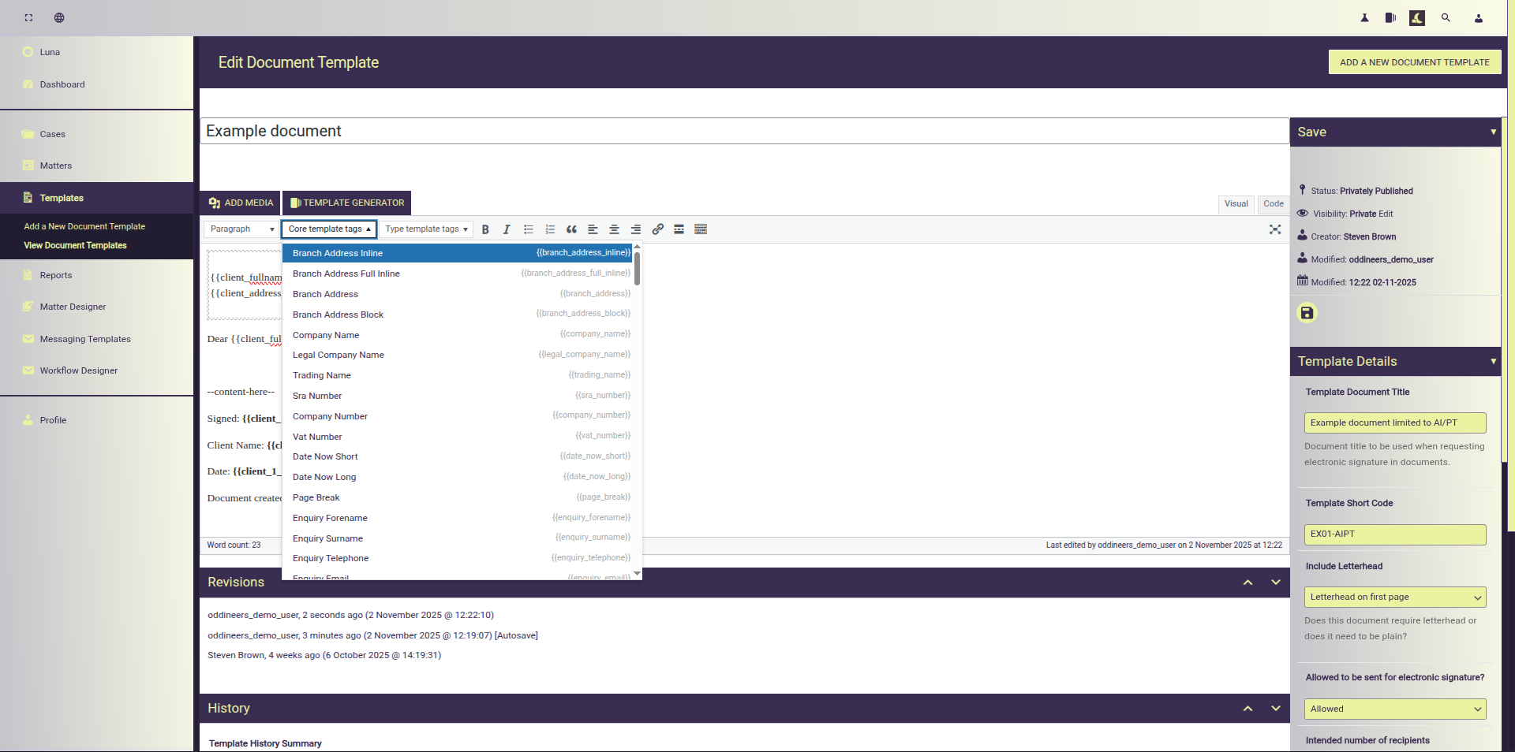The image size is (1515, 752).
Task: Center align the text
Action: pos(614,229)
